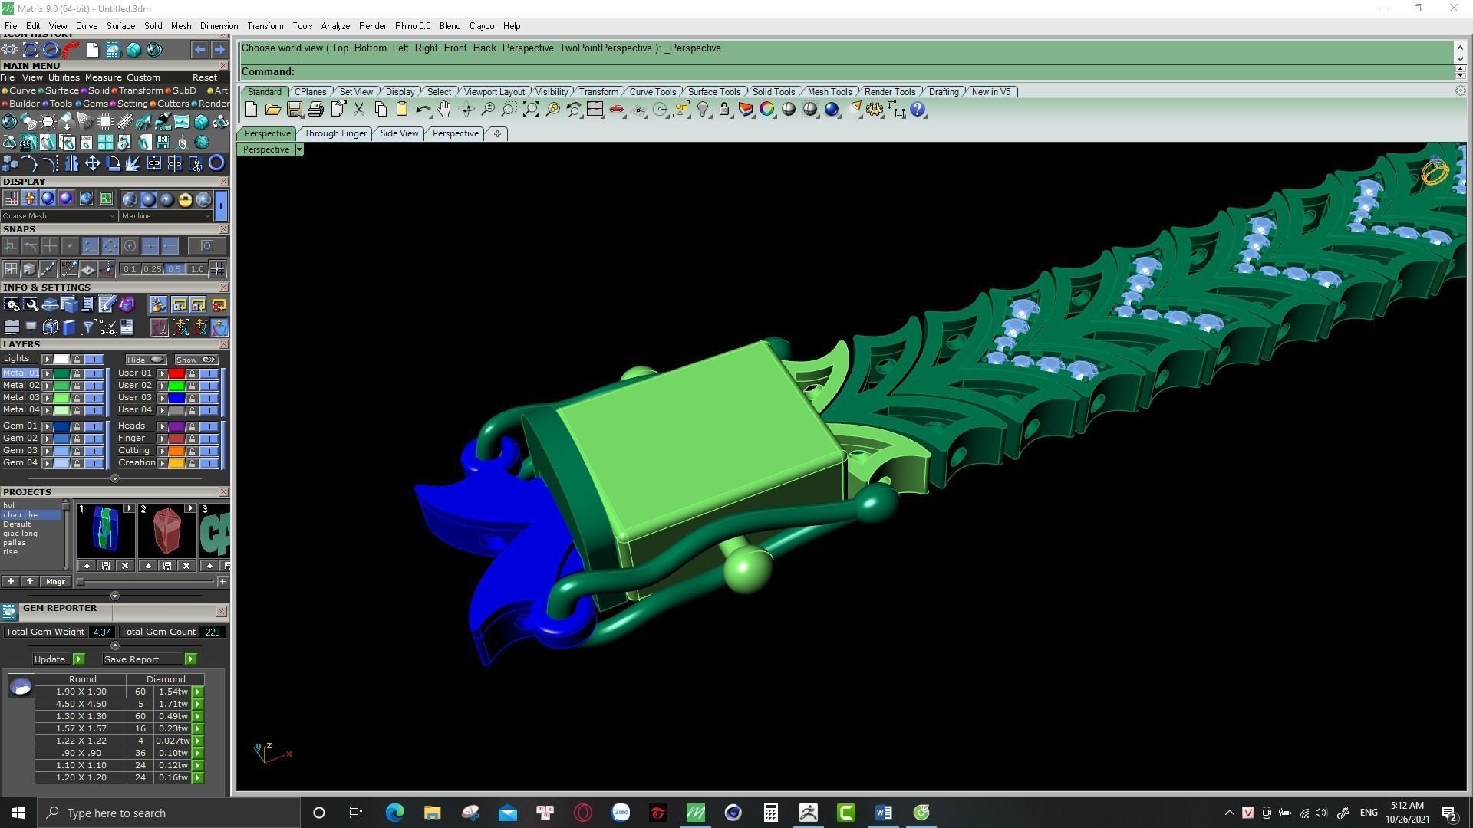Click the Pan hand tool icon
1473x828 pixels.
444,110
